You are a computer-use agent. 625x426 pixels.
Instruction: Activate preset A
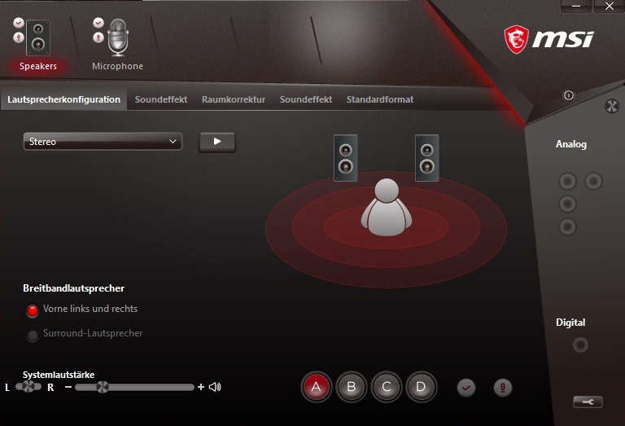point(317,387)
